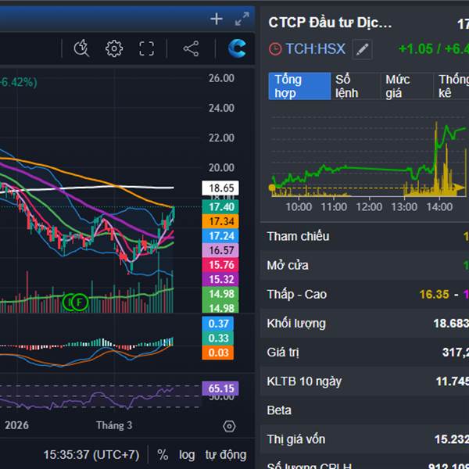Click the company name "CTCP Đầu tư Dịc..."
469x469 pixels.
pos(330,23)
